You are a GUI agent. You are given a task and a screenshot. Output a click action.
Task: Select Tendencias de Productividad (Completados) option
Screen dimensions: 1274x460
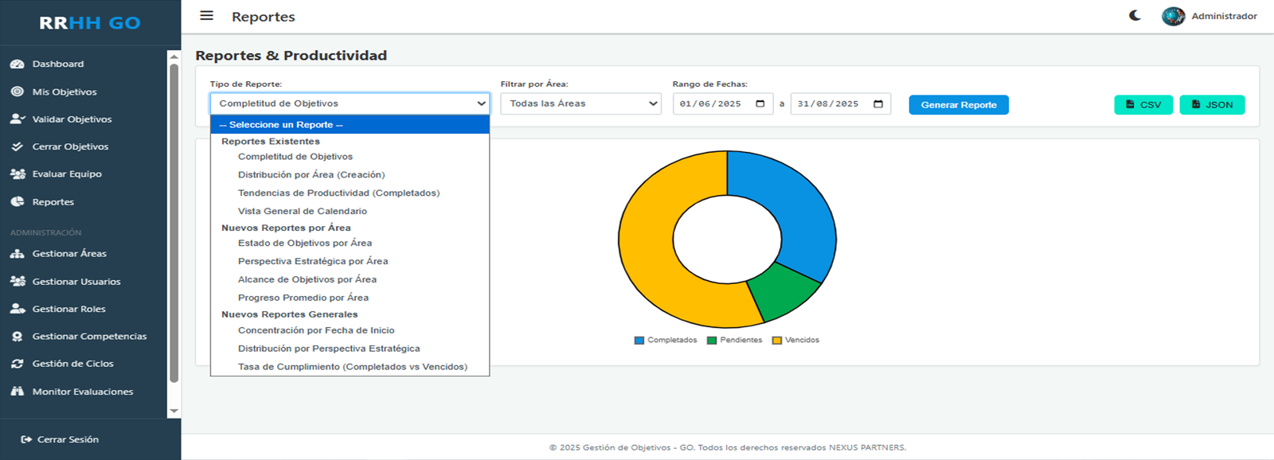(338, 193)
